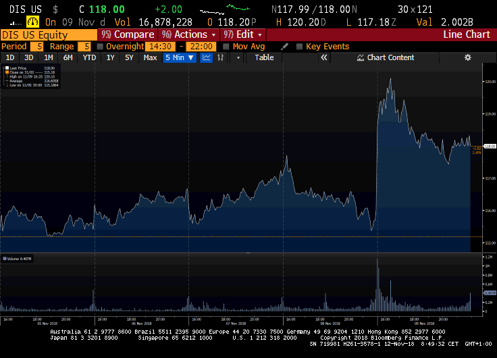Enable the Mov Avg checkbox

[226, 47]
